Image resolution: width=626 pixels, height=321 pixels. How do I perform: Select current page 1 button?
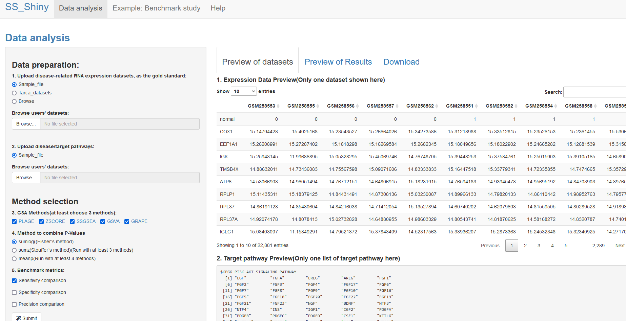click(x=512, y=246)
